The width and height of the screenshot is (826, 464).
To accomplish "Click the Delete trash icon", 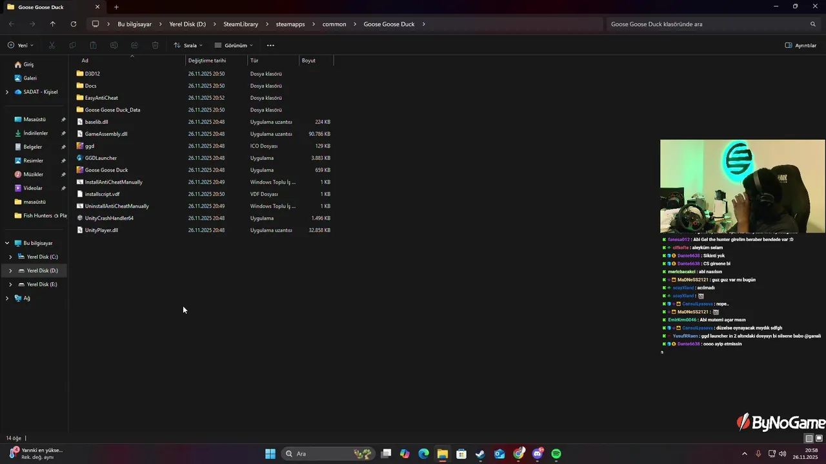I will pyautogui.click(x=156, y=45).
